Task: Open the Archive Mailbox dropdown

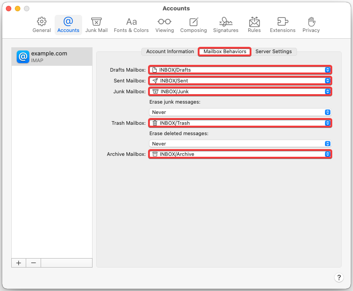Action: (x=240, y=154)
